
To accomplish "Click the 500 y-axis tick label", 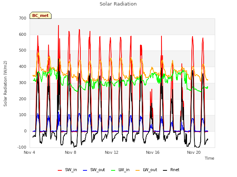I will [x=23, y=51].
